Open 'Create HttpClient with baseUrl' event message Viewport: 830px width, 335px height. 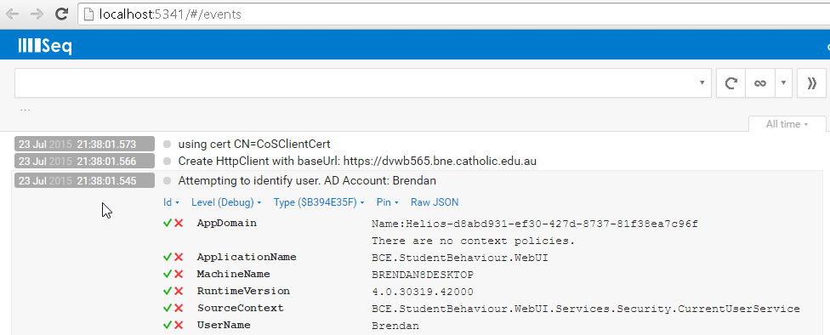tap(357, 161)
